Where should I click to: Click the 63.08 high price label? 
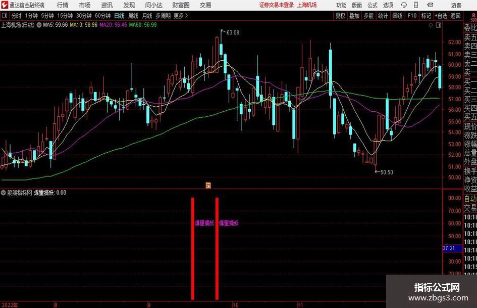pyautogui.click(x=233, y=33)
